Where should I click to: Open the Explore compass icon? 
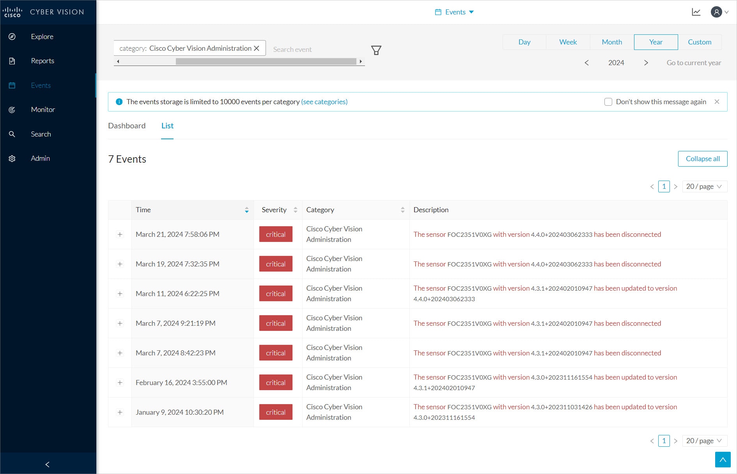[x=12, y=37]
